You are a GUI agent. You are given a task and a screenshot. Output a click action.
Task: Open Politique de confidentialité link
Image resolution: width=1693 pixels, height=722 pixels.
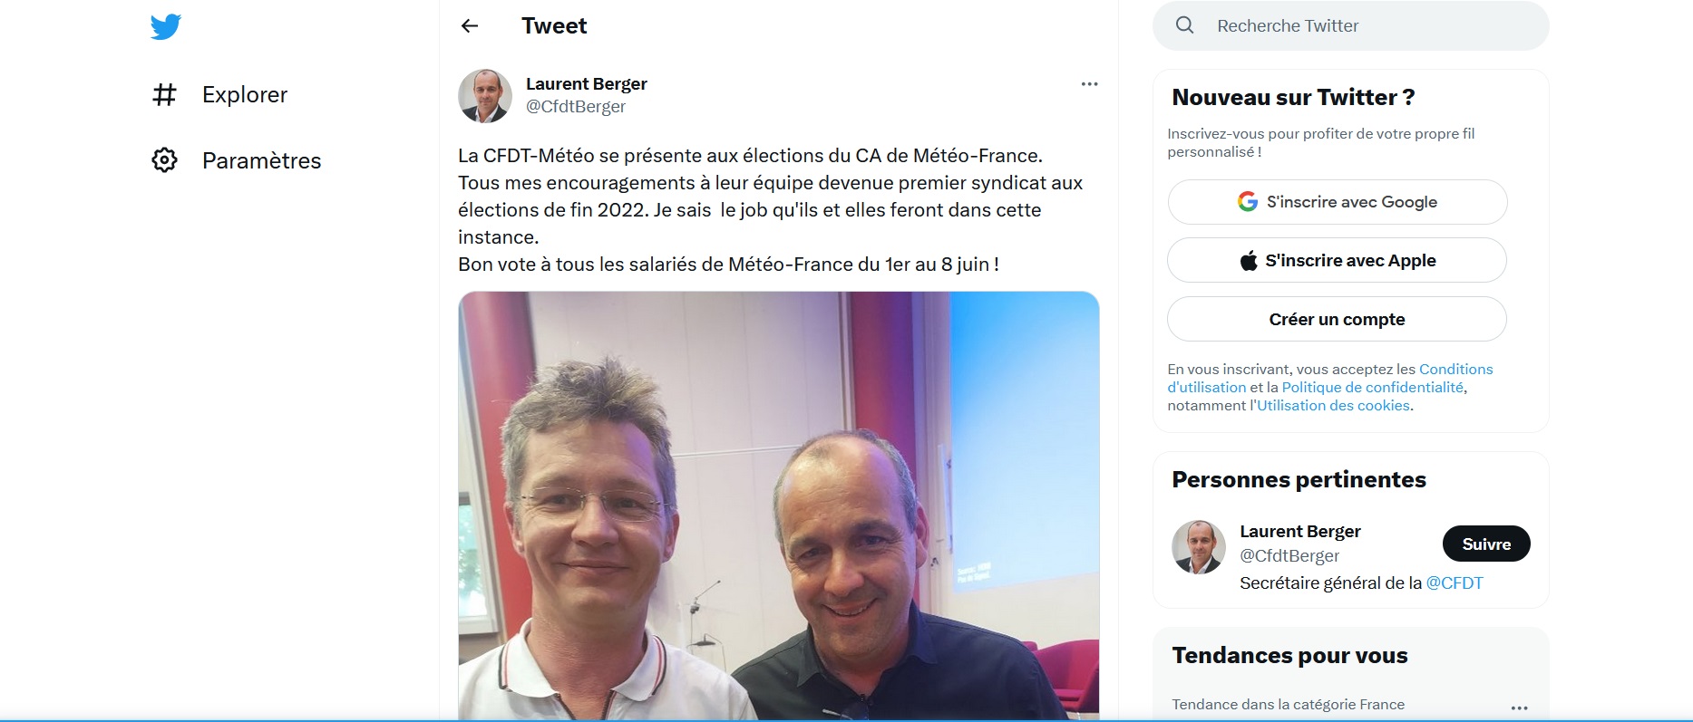click(1372, 388)
